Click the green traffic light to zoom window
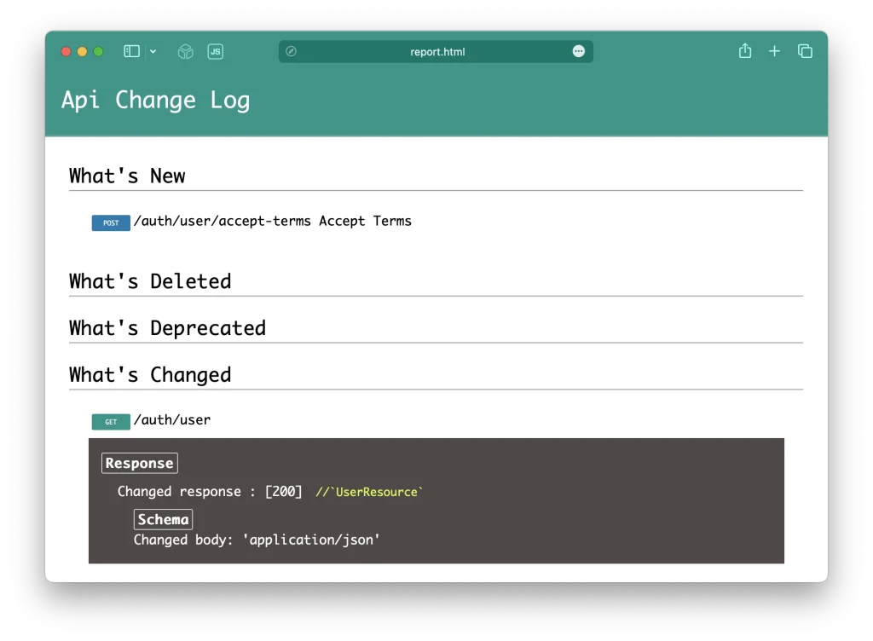The height and width of the screenshot is (641, 873). coord(97,51)
